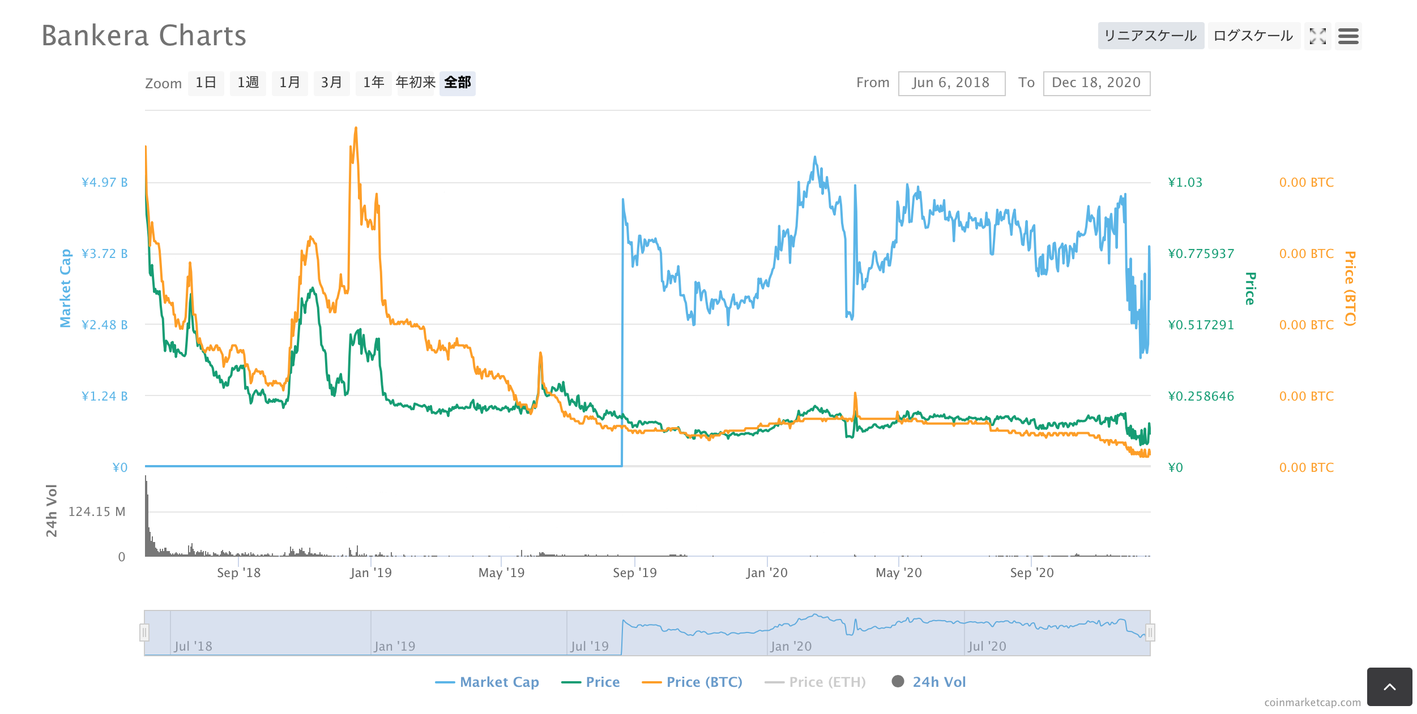The width and height of the screenshot is (1417, 714).
Task: Click the May '20 x-axis label
Action: tap(899, 573)
